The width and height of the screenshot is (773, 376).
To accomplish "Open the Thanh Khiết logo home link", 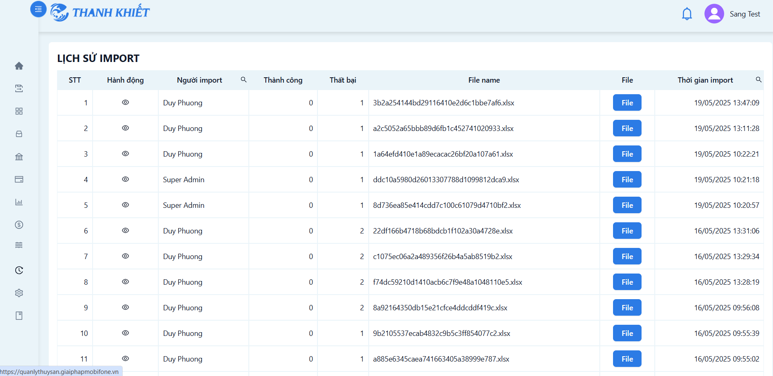I will click(x=100, y=12).
